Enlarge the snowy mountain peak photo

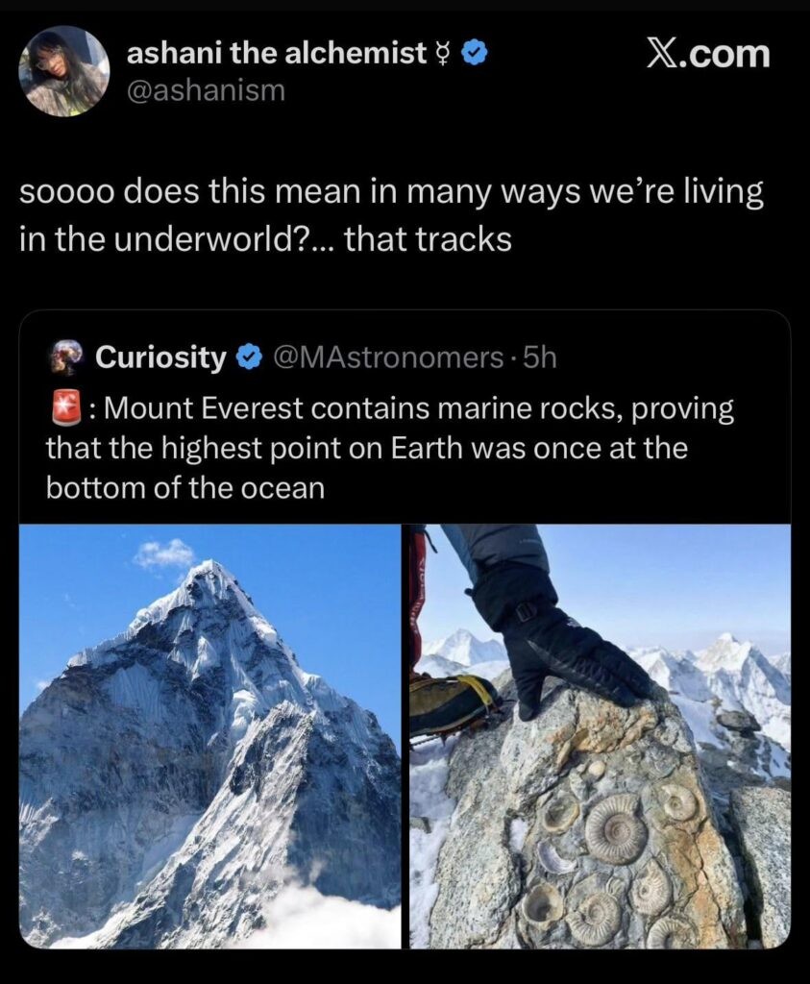click(209, 736)
